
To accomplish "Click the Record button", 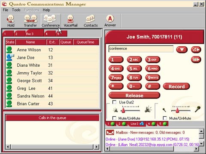I will tap(176, 86).
